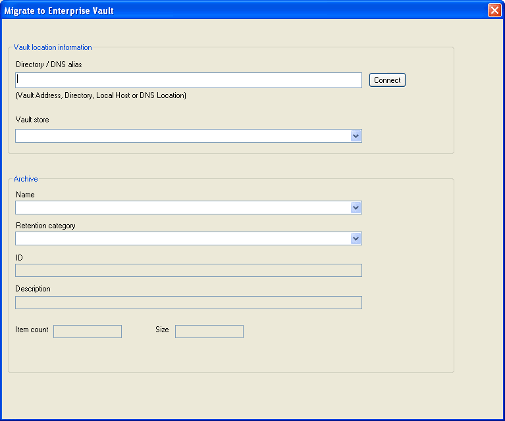Click the Connect button

pyautogui.click(x=387, y=80)
